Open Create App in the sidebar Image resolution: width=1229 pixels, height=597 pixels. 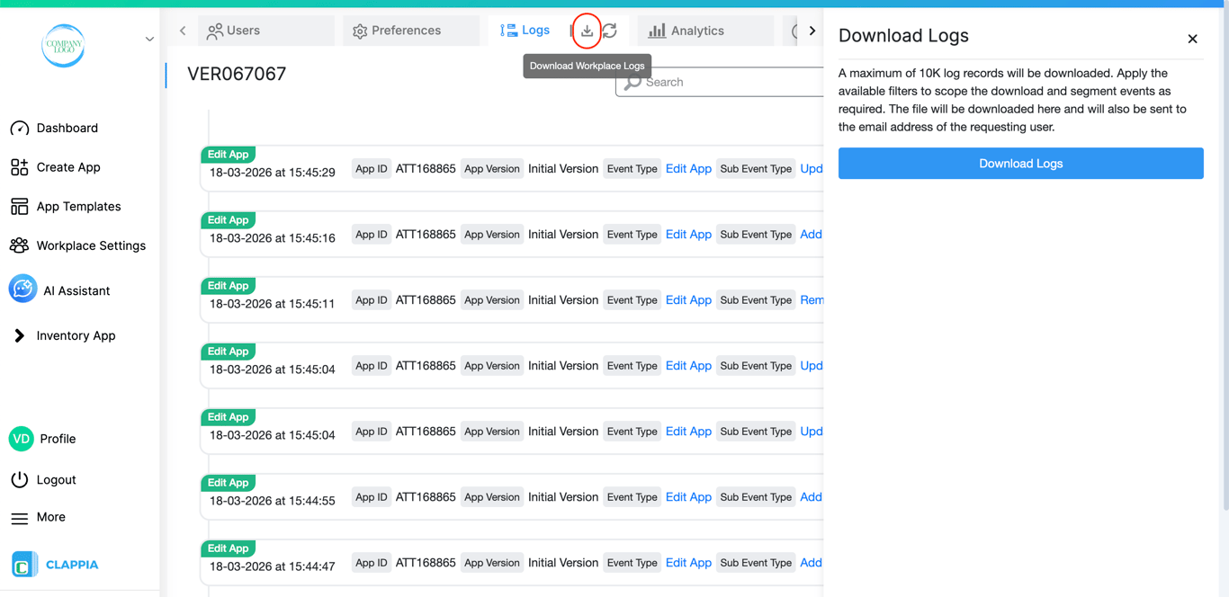pos(68,167)
